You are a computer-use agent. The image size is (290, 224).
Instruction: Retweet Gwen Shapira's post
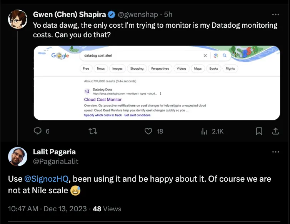[x=93, y=131]
